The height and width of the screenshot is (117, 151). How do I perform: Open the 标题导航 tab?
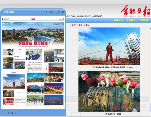(118, 20)
